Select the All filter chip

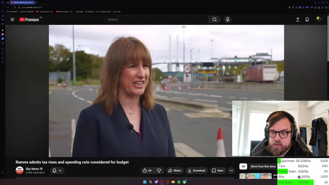[243, 166]
